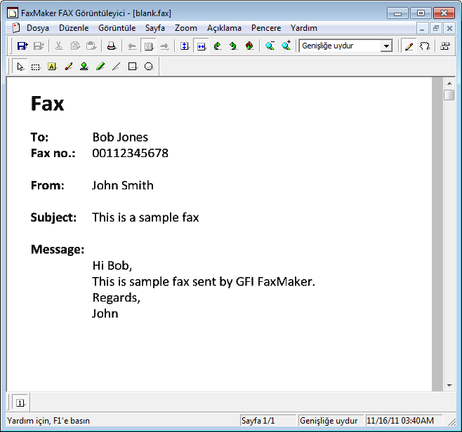
Task: Click 'Sayfa 1/1' in status bar
Action: coord(258,421)
